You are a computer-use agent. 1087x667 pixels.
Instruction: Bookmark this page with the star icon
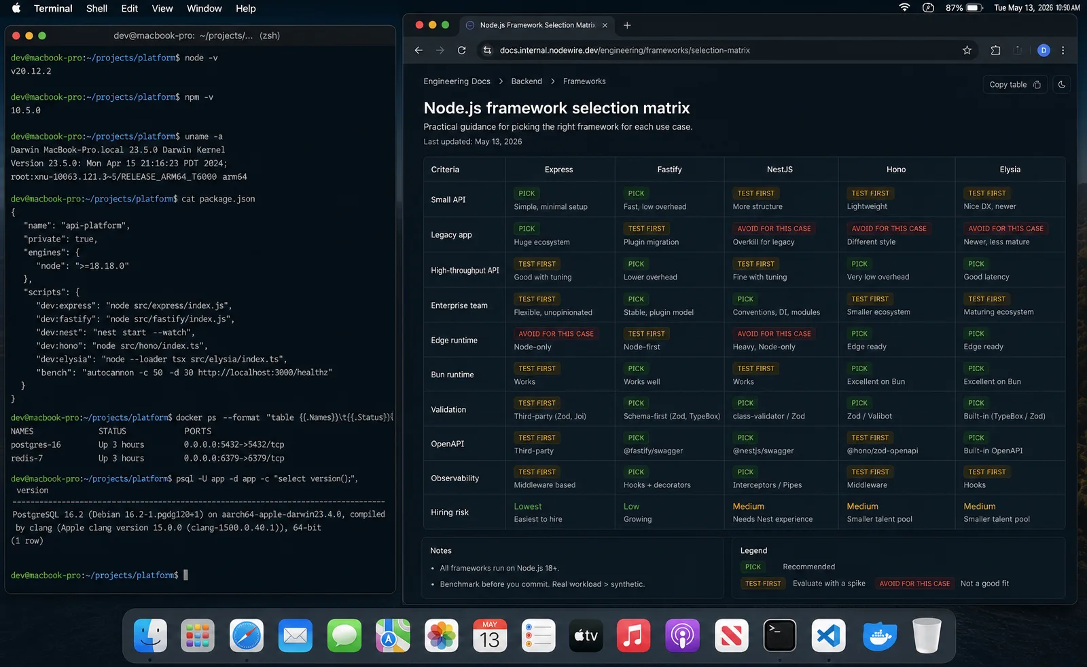point(967,50)
